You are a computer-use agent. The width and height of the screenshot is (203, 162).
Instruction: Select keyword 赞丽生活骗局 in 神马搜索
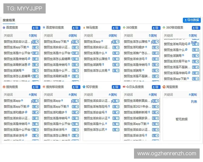point(93,64)
